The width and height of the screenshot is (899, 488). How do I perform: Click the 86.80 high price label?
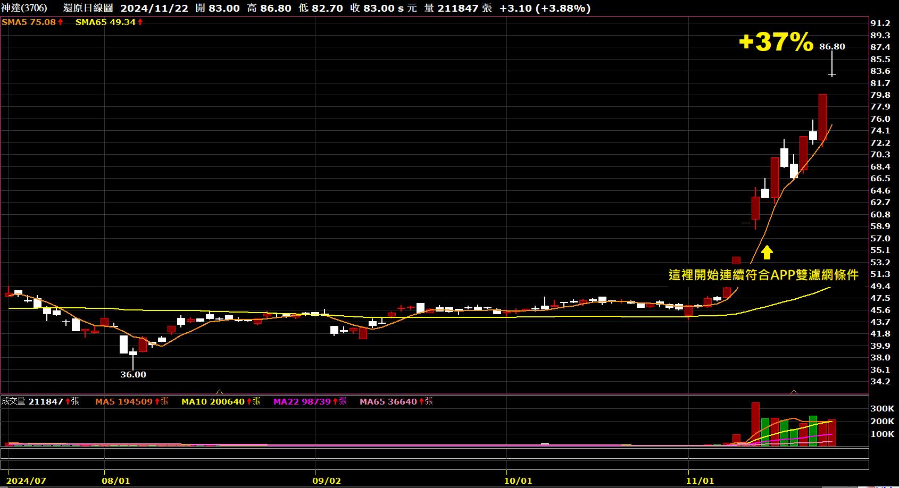[832, 47]
